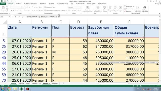Click the insert function fx button
This screenshot has height=91, width=161.
click(x=23, y=17)
